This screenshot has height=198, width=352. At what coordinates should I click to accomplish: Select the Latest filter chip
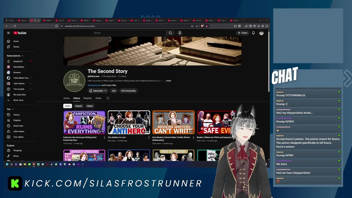[x=67, y=106]
